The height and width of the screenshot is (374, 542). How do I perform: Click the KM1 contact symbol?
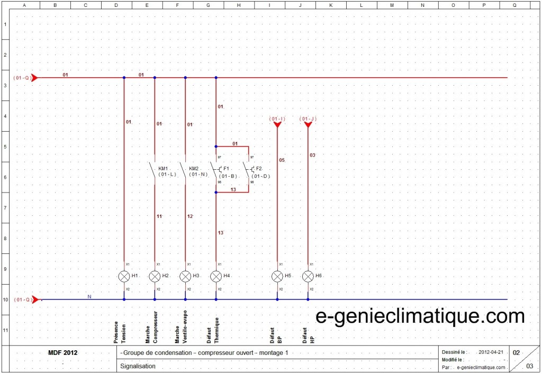(154, 170)
